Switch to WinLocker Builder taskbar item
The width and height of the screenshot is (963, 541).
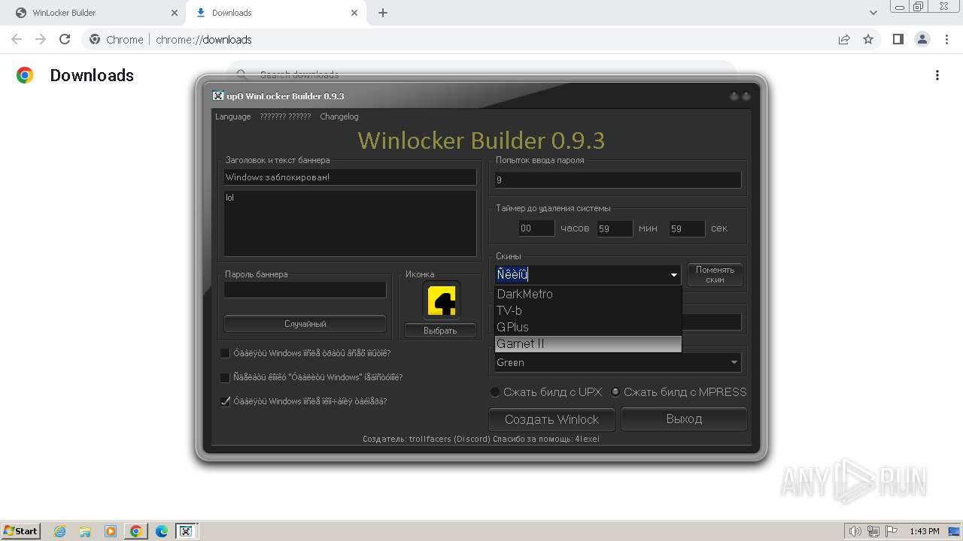click(186, 531)
